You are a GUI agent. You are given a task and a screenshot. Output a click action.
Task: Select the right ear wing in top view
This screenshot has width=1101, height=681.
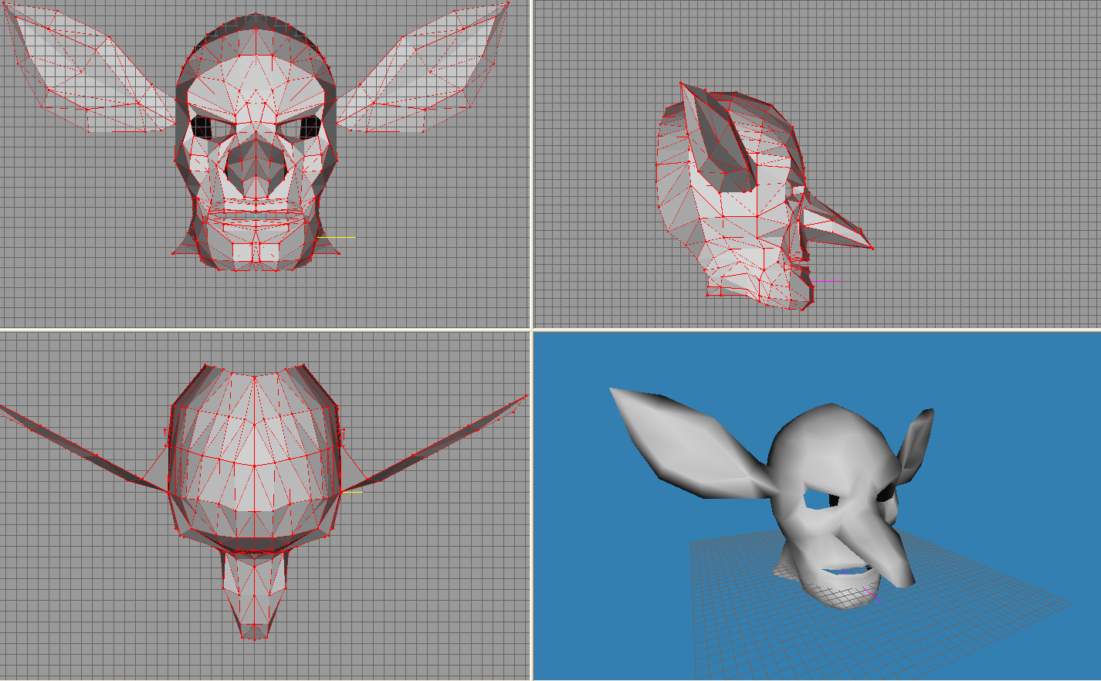432,445
